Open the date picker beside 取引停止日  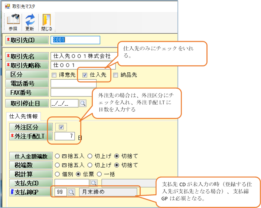click(83, 103)
